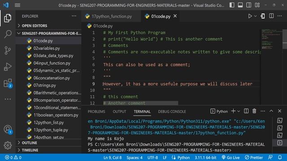Go to line via Ln 9, Col 8
287x161 pixels.
point(113,157)
